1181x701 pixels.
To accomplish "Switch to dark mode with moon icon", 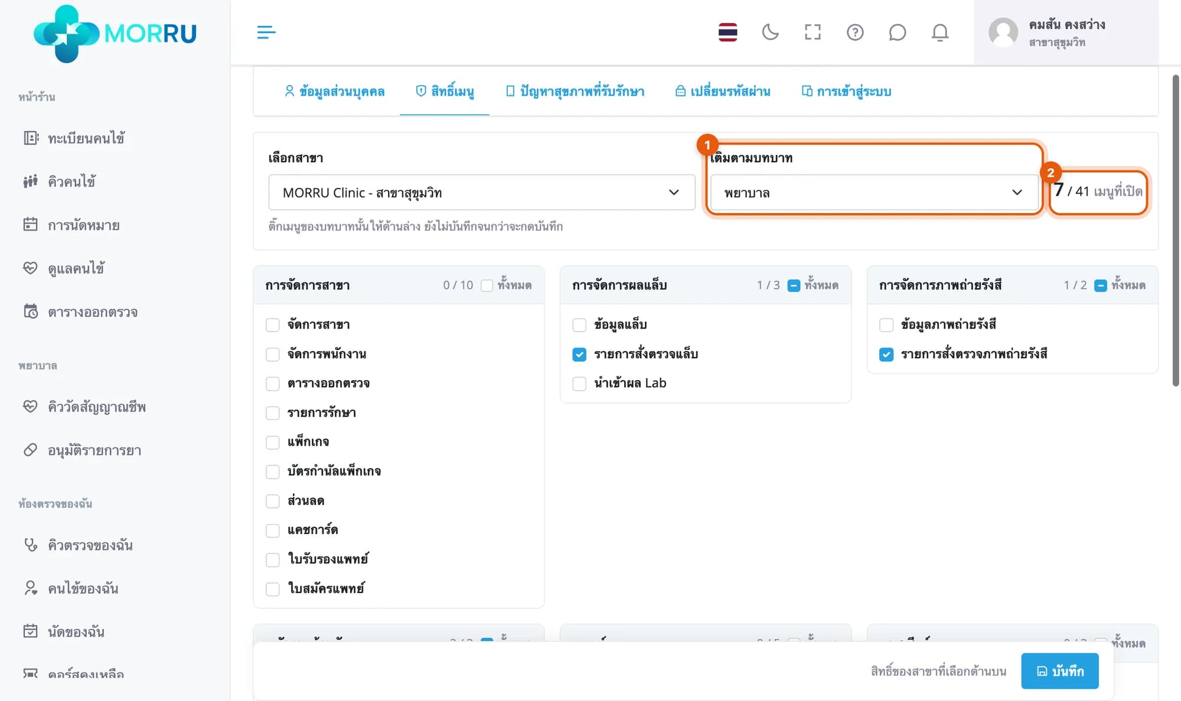I will [770, 32].
